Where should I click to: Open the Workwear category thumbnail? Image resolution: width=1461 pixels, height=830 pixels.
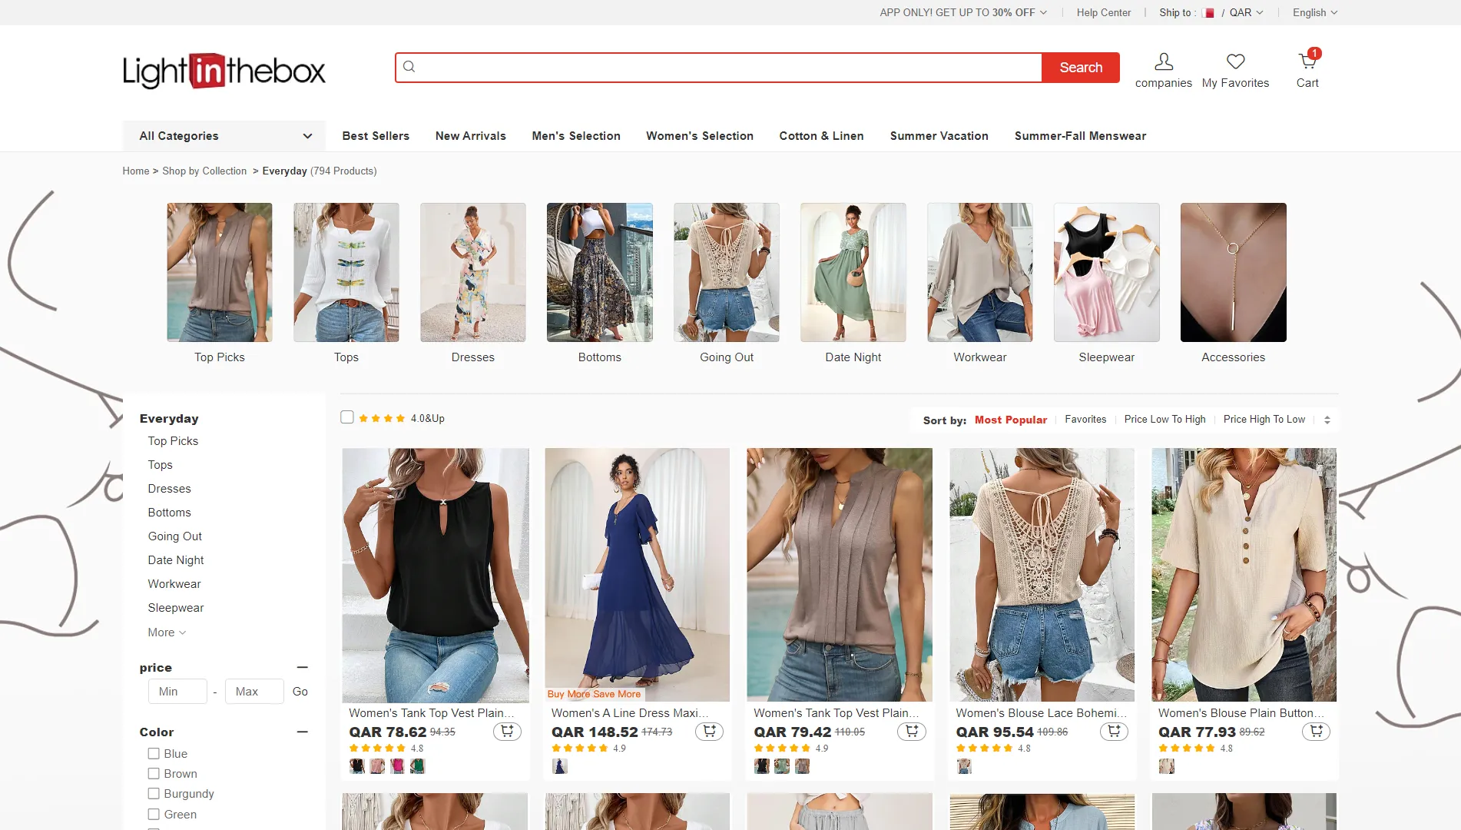point(980,273)
